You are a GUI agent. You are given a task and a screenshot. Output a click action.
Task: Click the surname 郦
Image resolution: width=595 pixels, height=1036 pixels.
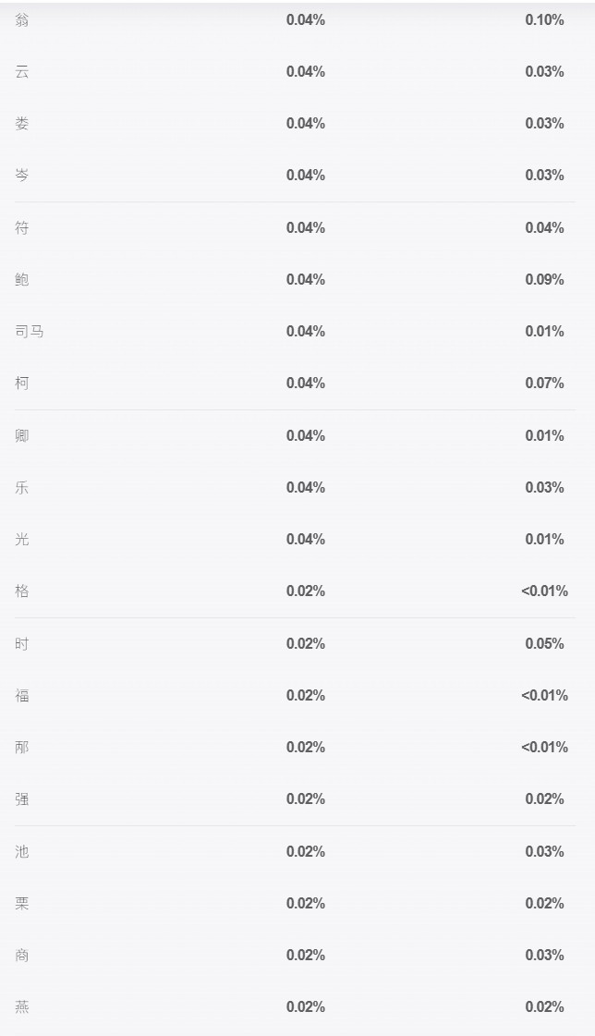(x=22, y=748)
